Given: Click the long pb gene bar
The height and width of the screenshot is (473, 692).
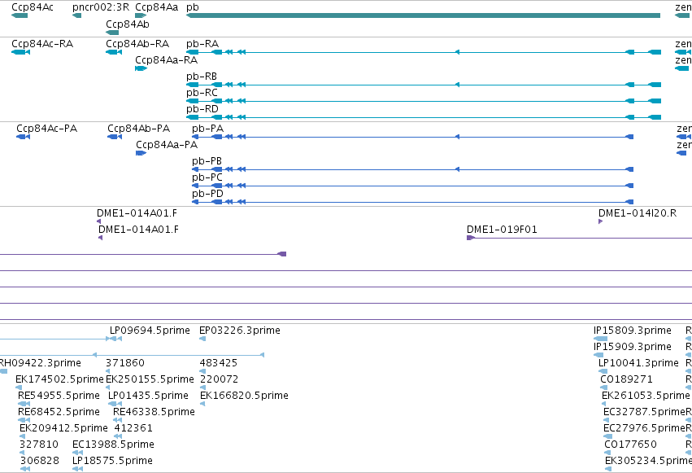Looking at the screenshot, I should (x=423, y=15).
